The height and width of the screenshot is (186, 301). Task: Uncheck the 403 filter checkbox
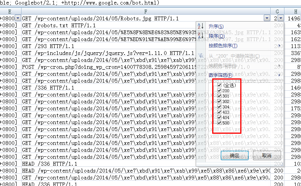coord(219,112)
